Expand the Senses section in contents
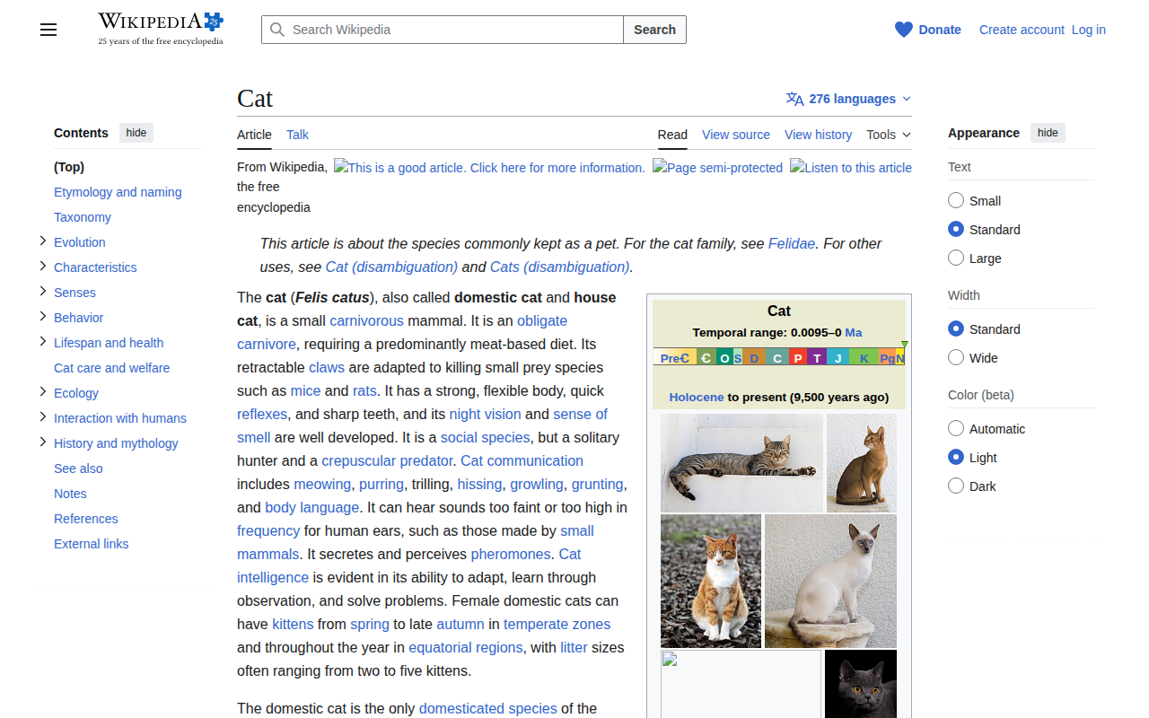The width and height of the screenshot is (1149, 718). [x=42, y=292]
